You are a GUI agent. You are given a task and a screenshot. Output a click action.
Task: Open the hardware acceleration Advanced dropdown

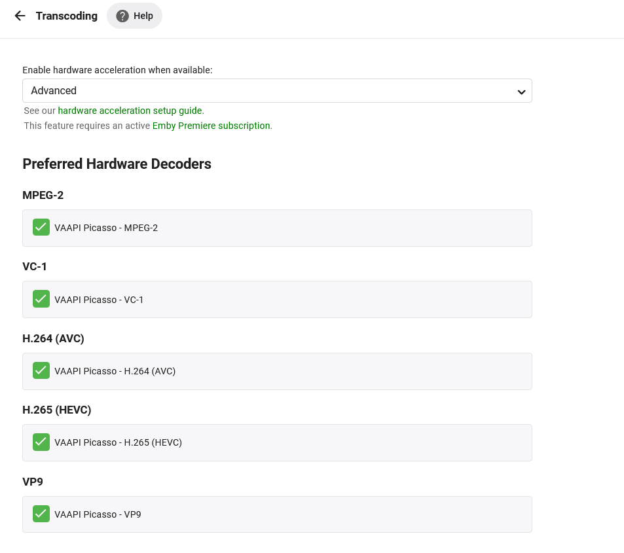pyautogui.click(x=277, y=91)
